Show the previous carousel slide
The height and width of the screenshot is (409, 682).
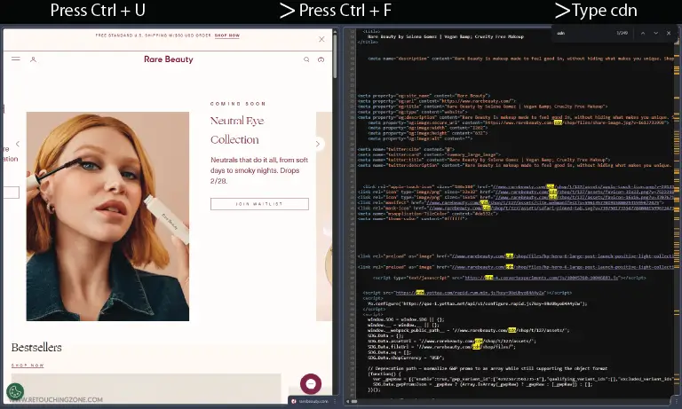point(18,144)
